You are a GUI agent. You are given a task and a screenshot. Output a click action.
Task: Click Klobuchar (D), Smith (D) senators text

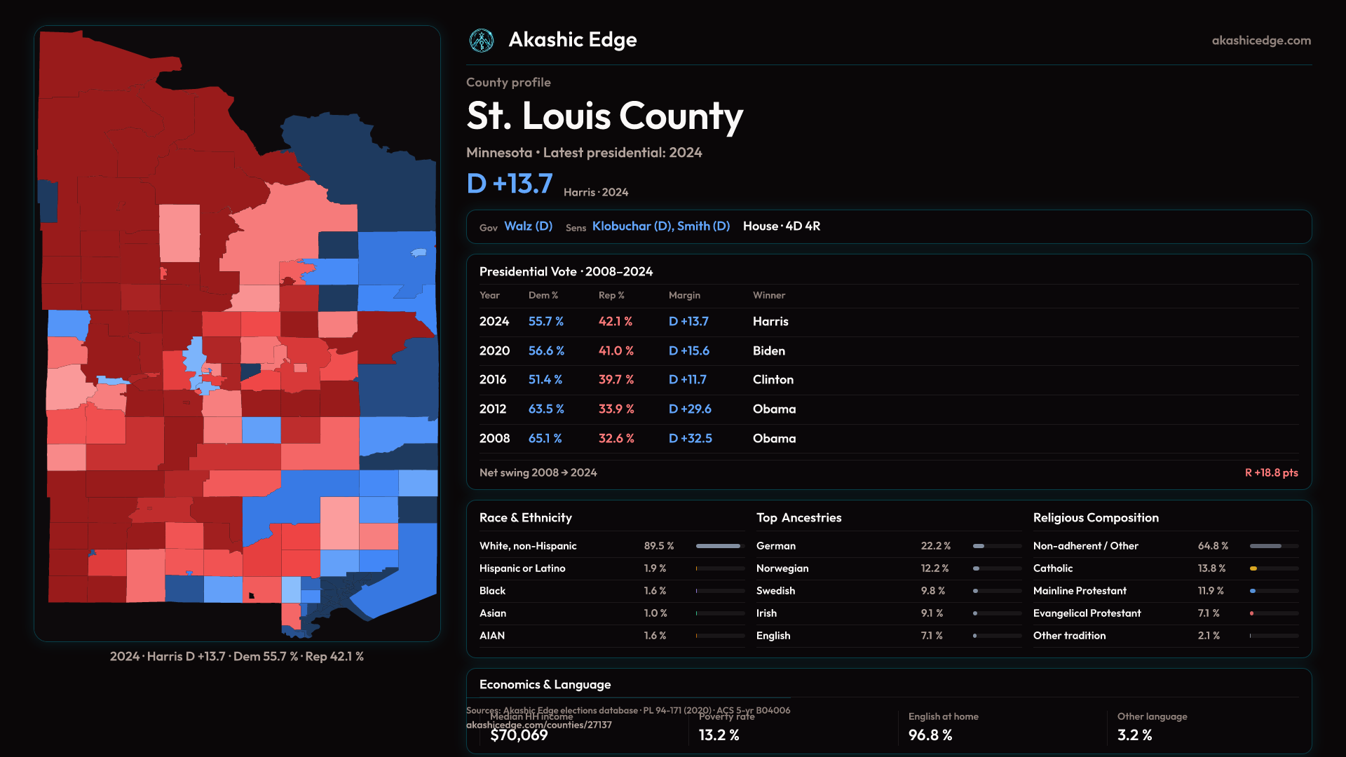pos(660,226)
